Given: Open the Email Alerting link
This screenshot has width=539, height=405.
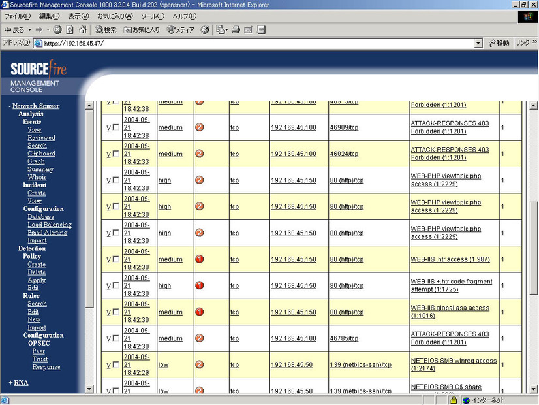Looking at the screenshot, I should pos(48,233).
